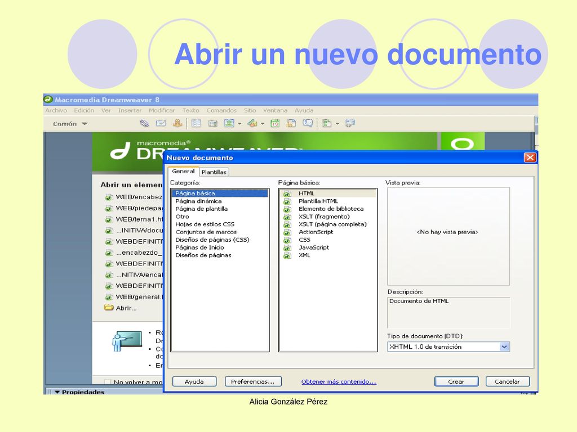Open the Sitio menu
Screen dimensions: 577x432
[x=250, y=110]
